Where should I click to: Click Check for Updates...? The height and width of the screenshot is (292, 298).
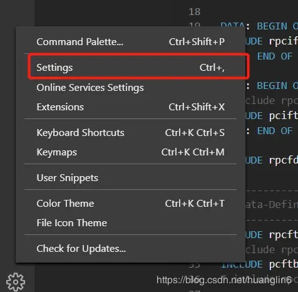pos(131,249)
